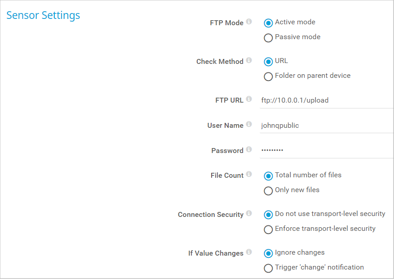394x279 pixels.
Task: Click the If Value Changes info icon
Action: click(249, 252)
